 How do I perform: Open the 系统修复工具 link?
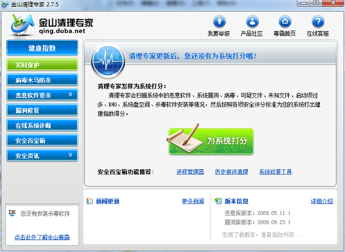pyautogui.click(x=275, y=171)
